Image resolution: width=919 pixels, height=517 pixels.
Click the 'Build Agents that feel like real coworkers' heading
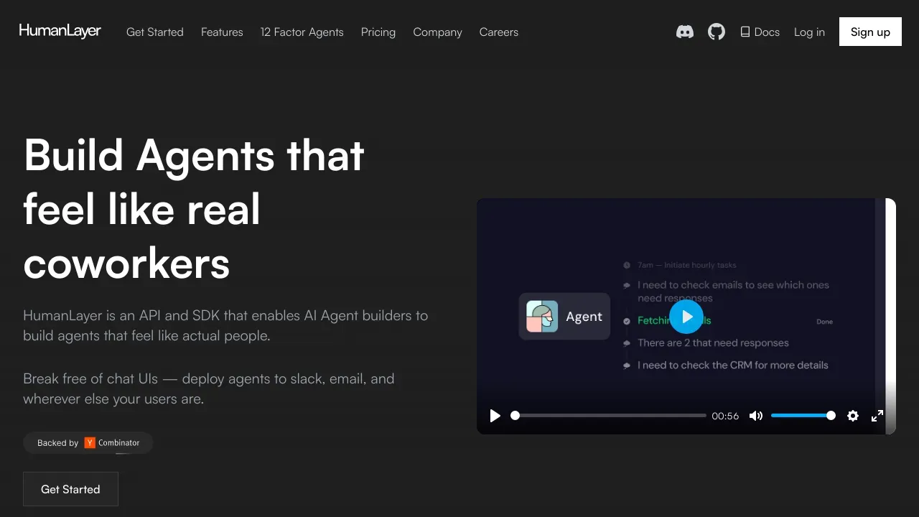click(194, 209)
